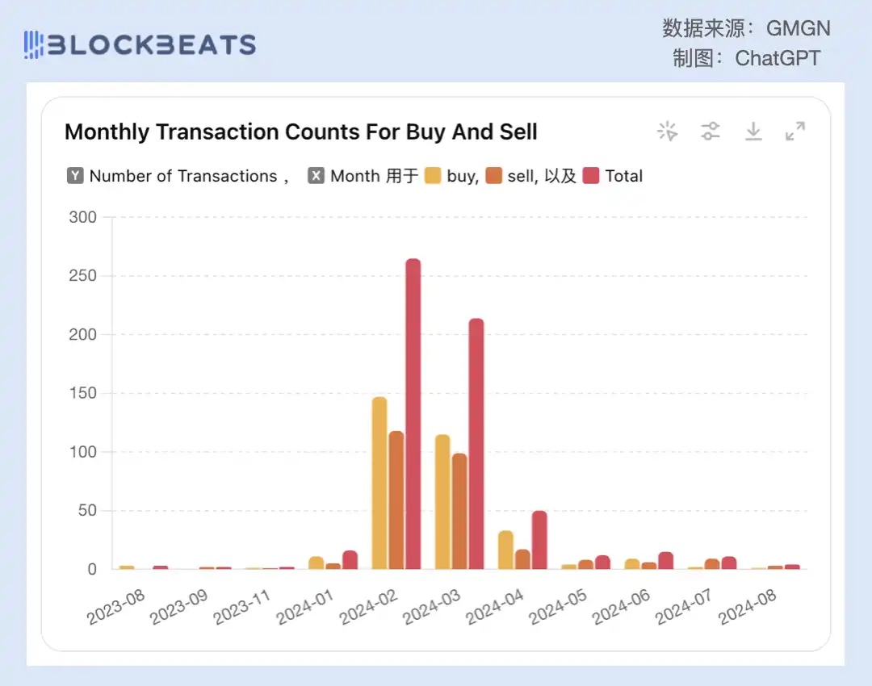Toggle the sell series in the legend
Image resolution: width=872 pixels, height=686 pixels.
(x=522, y=176)
